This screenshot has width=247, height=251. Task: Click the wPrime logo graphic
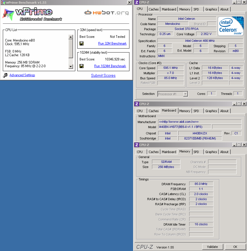click(x=32, y=14)
